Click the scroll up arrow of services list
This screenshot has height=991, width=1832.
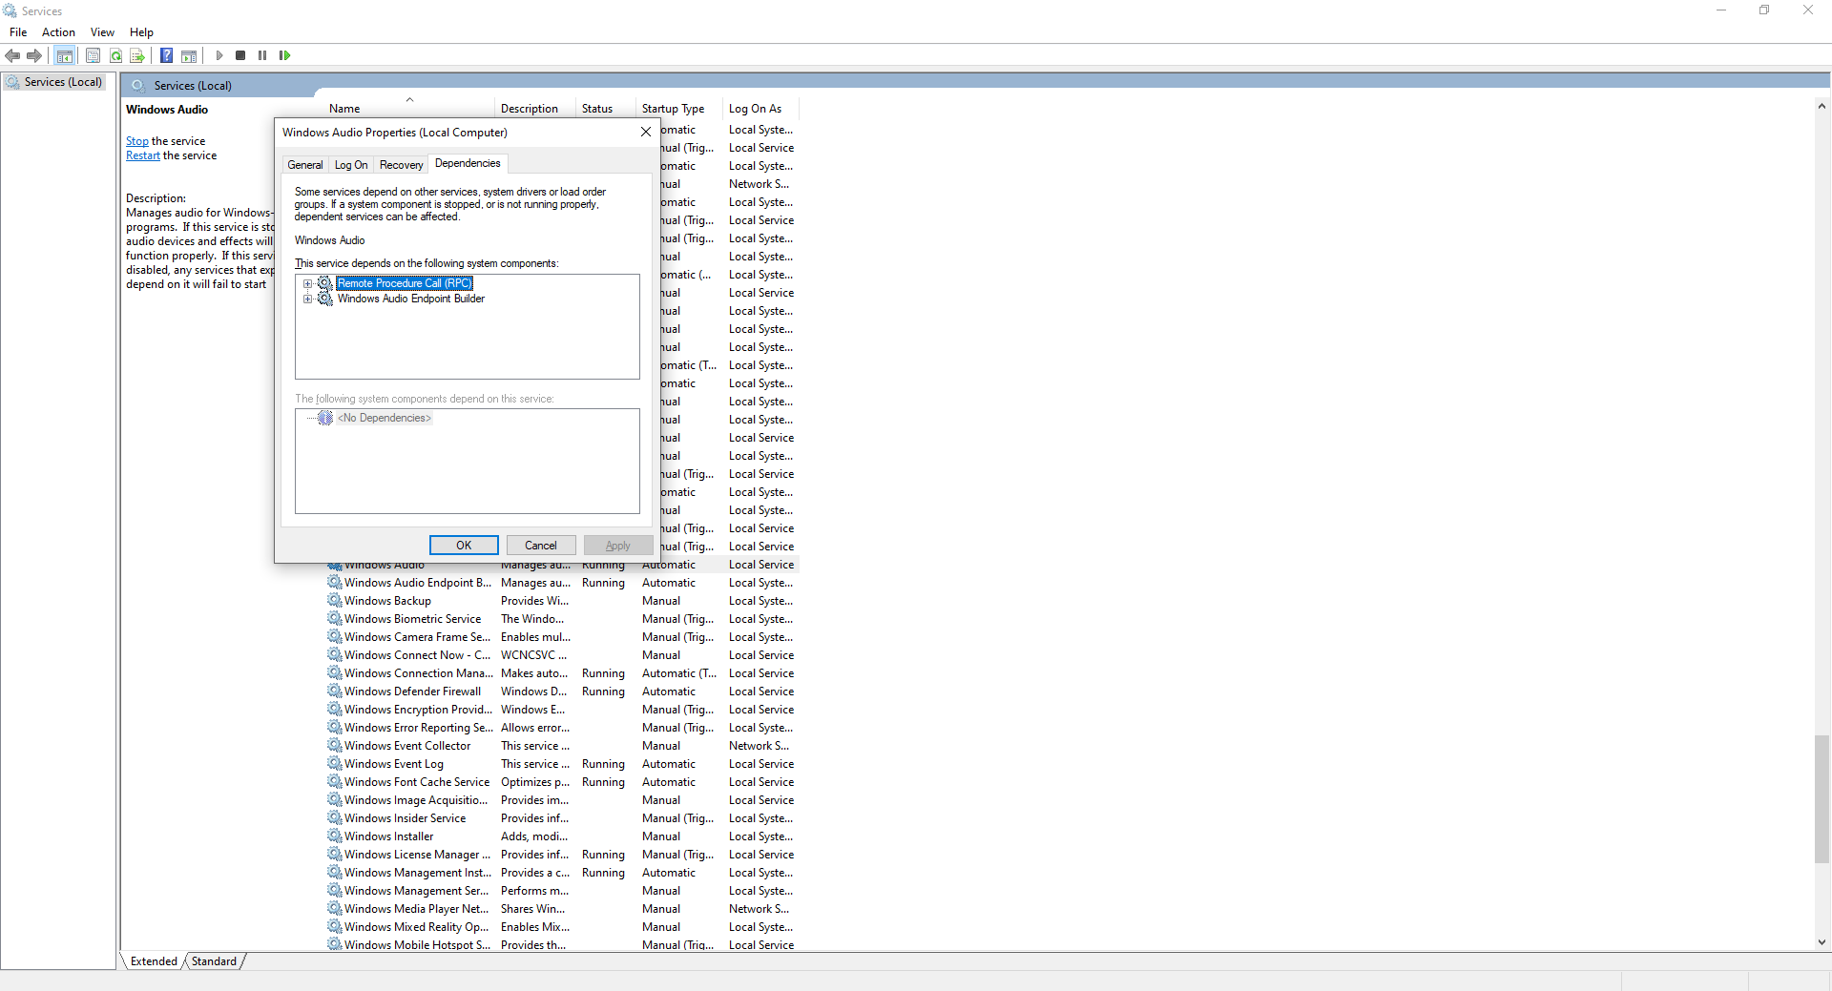(1822, 107)
